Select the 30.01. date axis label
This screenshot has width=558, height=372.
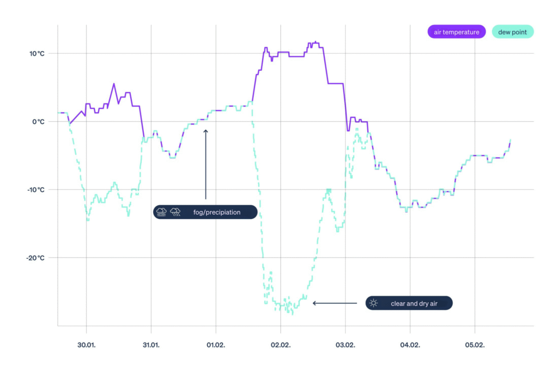click(87, 345)
